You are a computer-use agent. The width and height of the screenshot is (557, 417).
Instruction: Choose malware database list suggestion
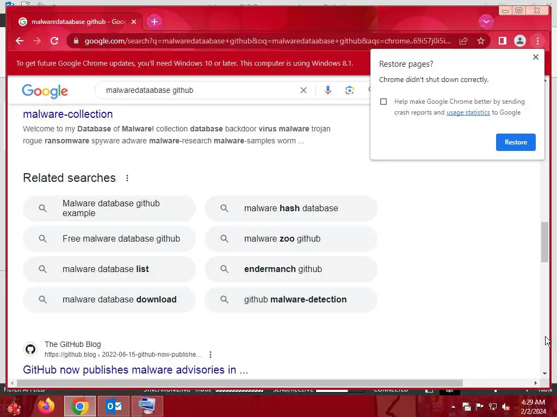(109, 269)
